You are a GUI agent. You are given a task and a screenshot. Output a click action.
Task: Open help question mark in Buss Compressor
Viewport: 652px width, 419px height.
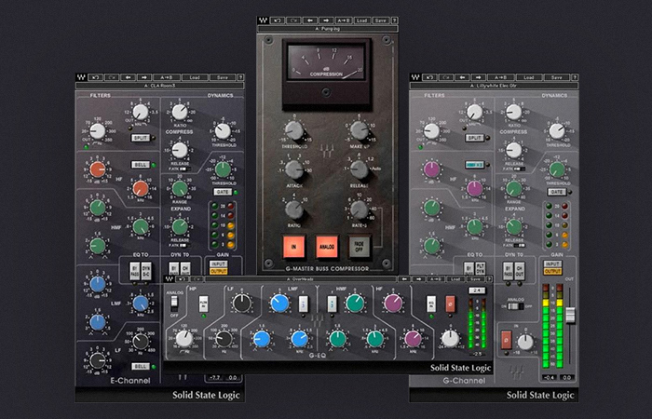pos(394,20)
